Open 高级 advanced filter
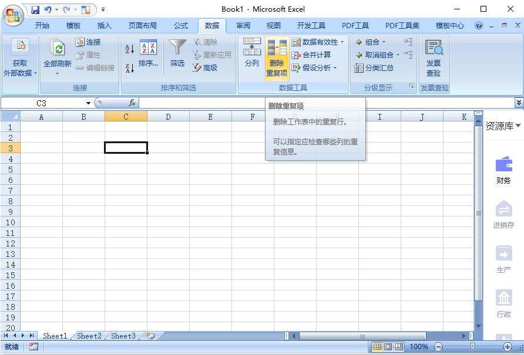Screen dimensions: 524x355 pos(205,68)
